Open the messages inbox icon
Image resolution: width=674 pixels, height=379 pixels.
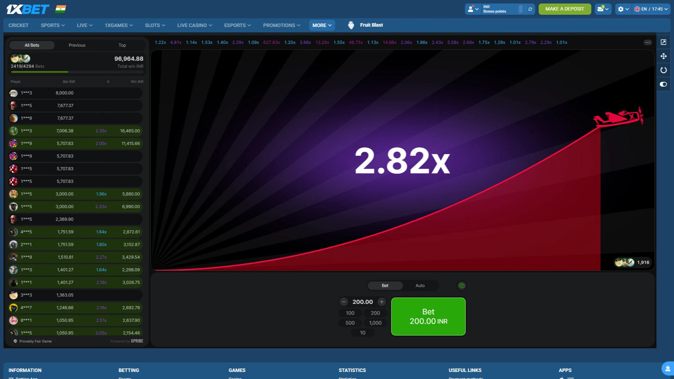(x=601, y=9)
